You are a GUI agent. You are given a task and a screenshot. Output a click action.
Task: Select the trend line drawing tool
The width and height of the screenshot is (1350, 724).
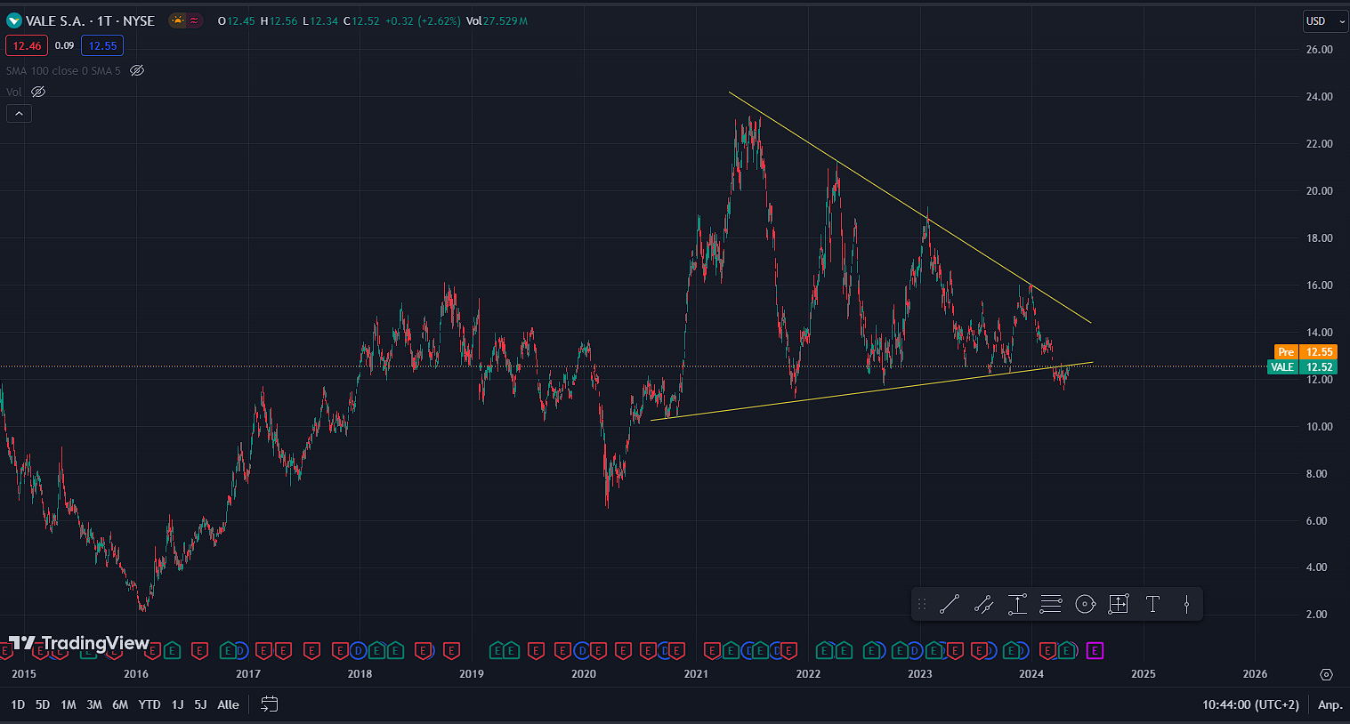[950, 605]
